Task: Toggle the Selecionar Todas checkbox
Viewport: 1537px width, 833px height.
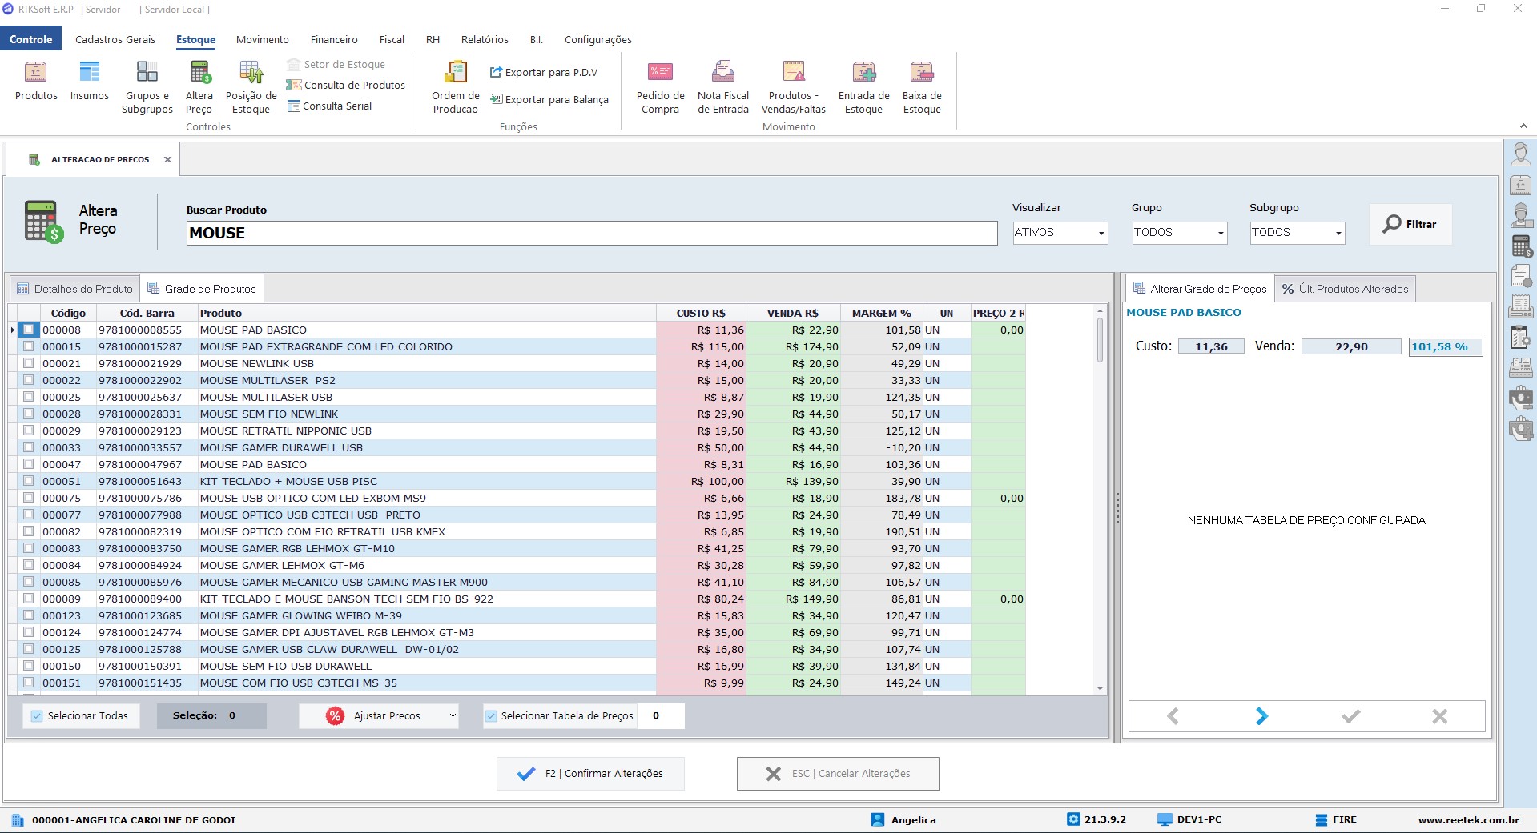Action: (37, 716)
